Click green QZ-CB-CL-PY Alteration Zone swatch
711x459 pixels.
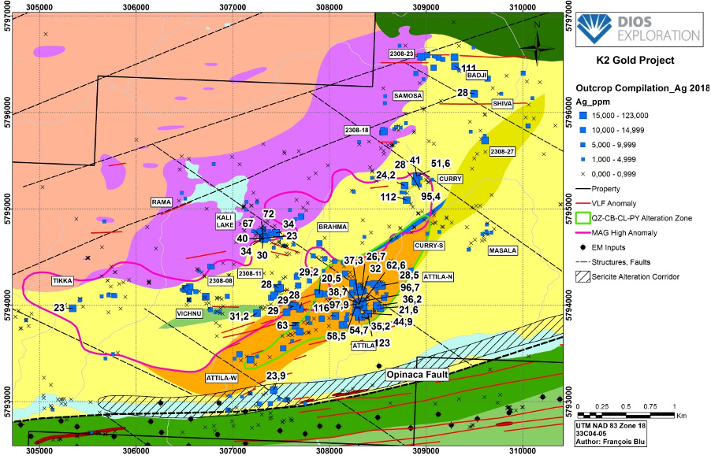click(586, 218)
